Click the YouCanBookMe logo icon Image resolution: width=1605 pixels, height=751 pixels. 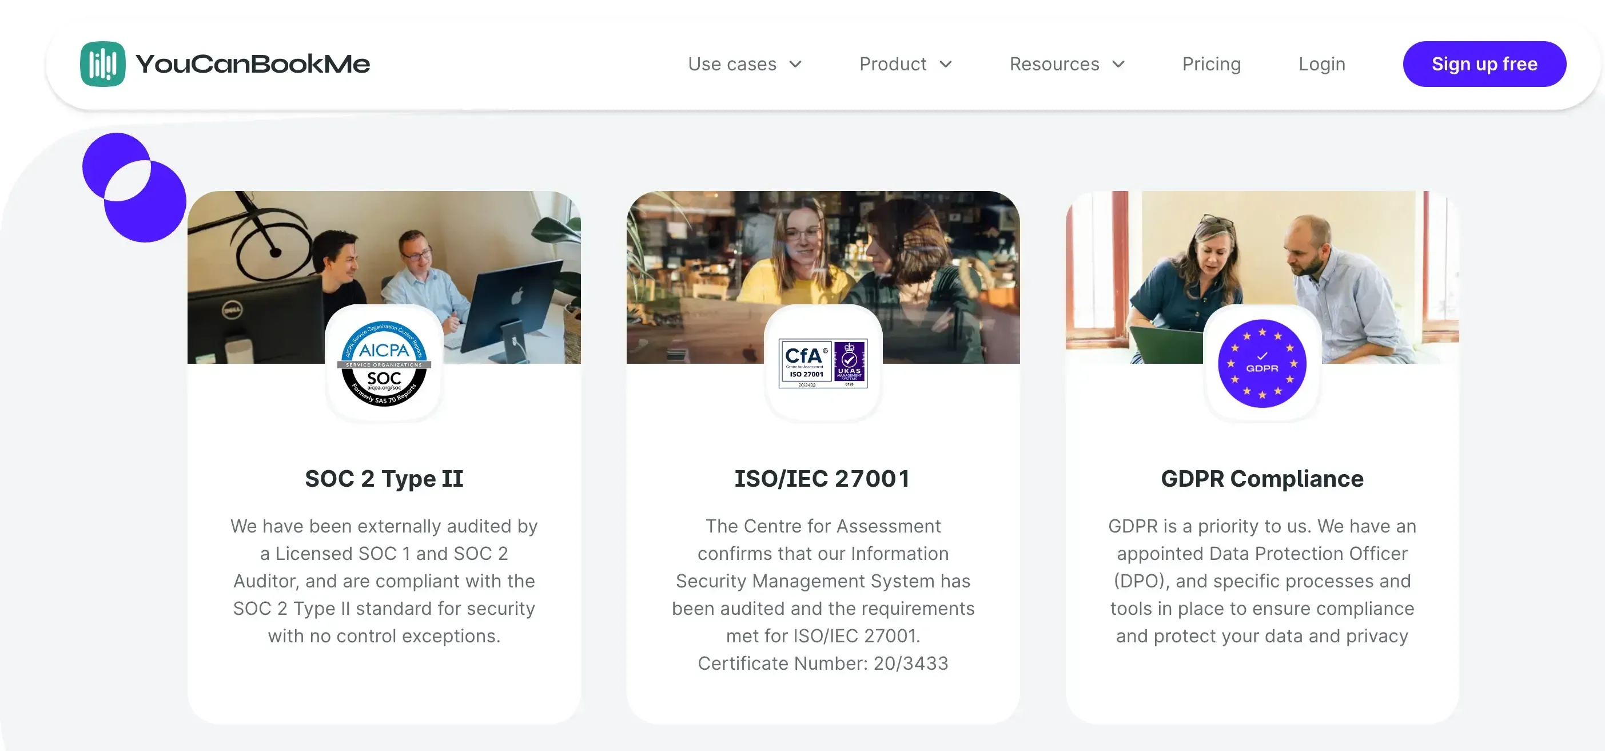coord(103,63)
